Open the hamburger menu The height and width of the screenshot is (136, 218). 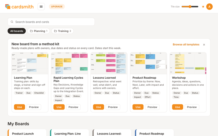point(41,7)
